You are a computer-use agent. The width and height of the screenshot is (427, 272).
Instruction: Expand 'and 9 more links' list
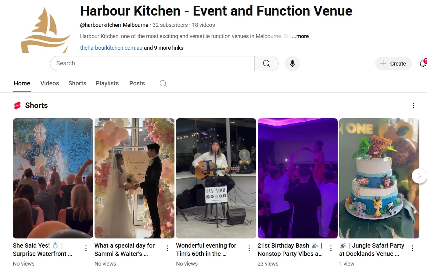tap(163, 48)
